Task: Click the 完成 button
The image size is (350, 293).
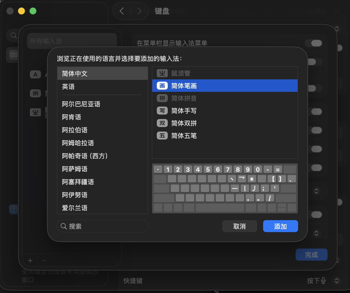Action: pos(311,254)
